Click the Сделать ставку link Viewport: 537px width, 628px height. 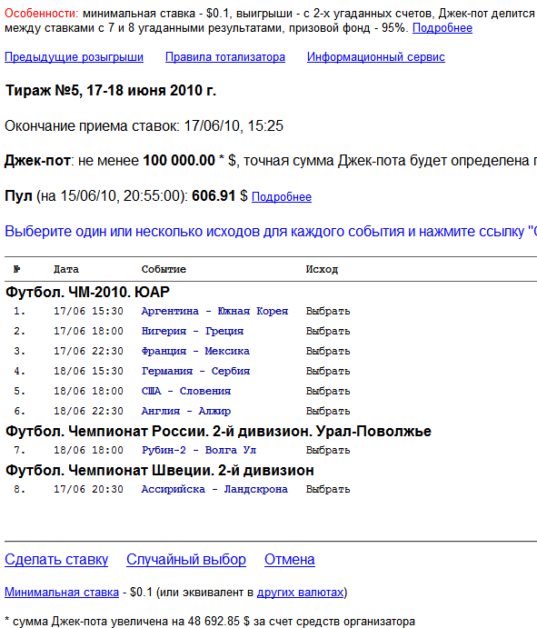(x=56, y=560)
